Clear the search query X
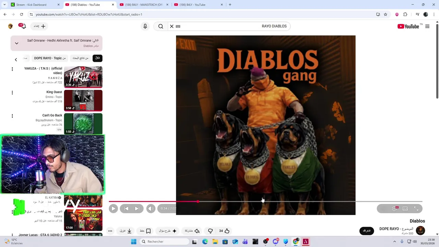Image resolution: width=439 pixels, height=247 pixels. [x=171, y=26]
